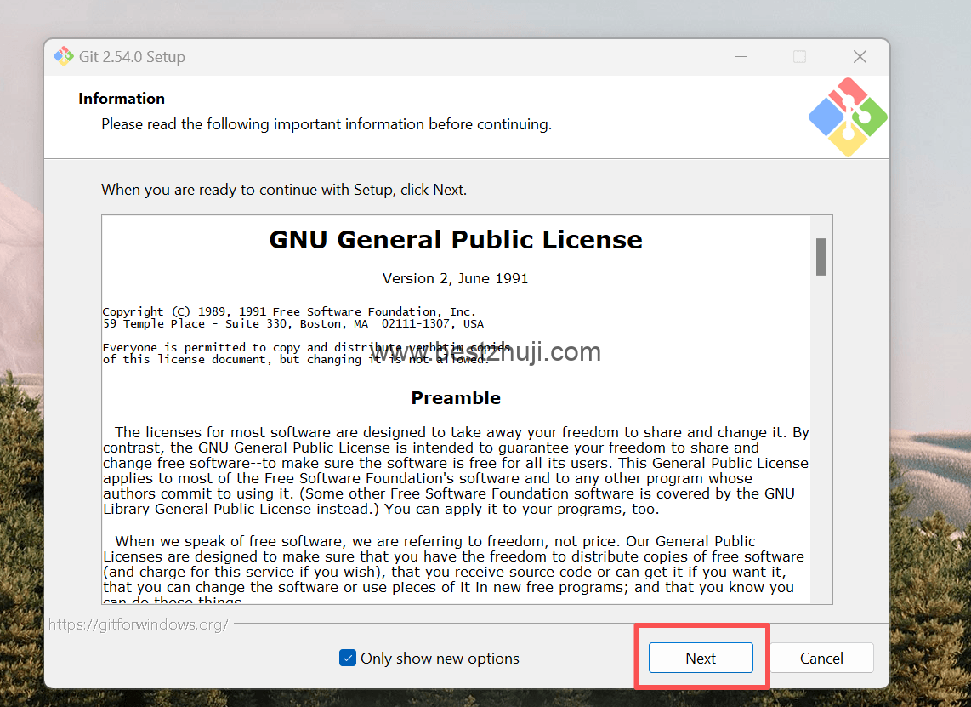Click the scrollbar track below the thumb
The image size is (971, 707).
click(x=821, y=439)
